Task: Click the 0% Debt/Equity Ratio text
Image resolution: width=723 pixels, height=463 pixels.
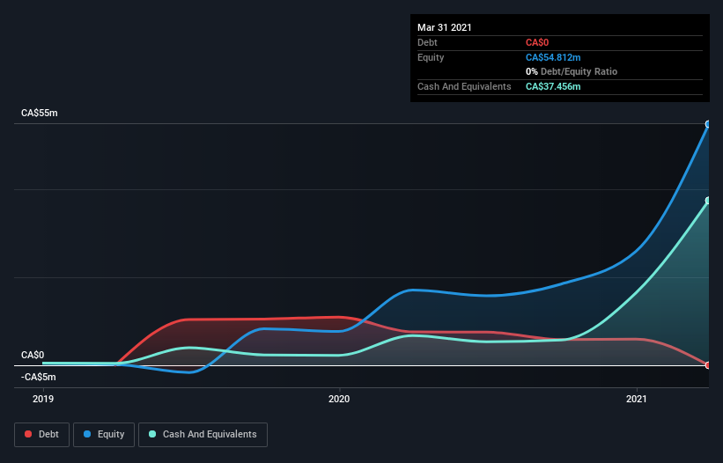Action: (572, 71)
